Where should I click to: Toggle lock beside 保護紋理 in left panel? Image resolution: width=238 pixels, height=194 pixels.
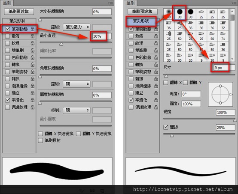point(33,107)
